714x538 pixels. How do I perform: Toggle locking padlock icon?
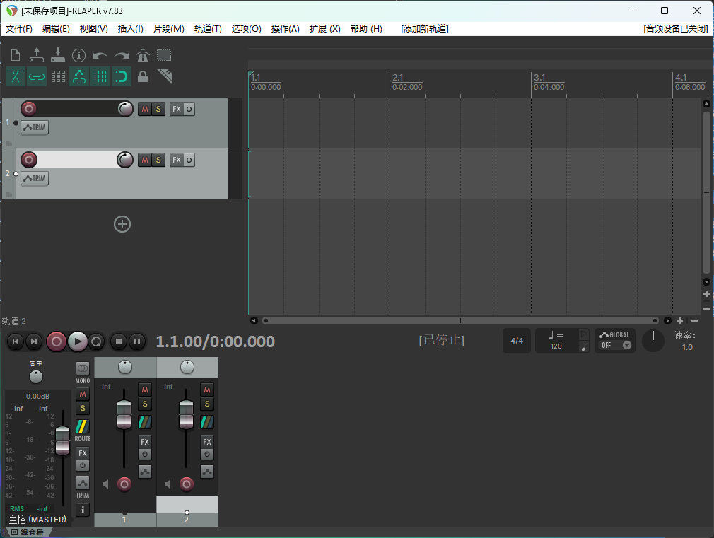[143, 76]
